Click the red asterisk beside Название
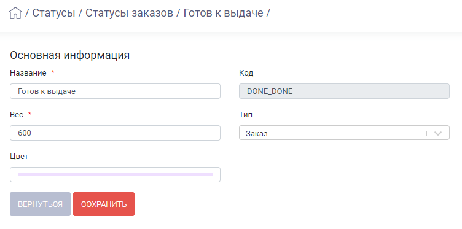Viewport: 462px width, 229px height. coord(53,72)
